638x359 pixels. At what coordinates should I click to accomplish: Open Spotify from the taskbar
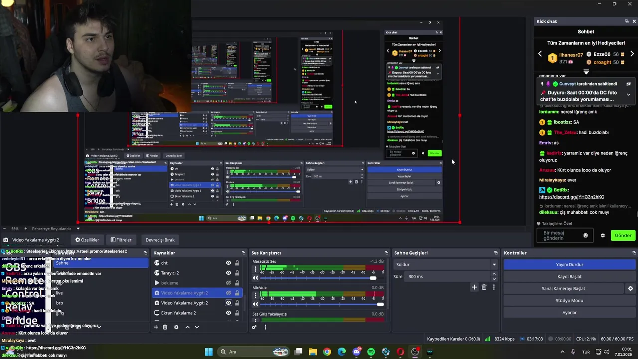click(371, 352)
